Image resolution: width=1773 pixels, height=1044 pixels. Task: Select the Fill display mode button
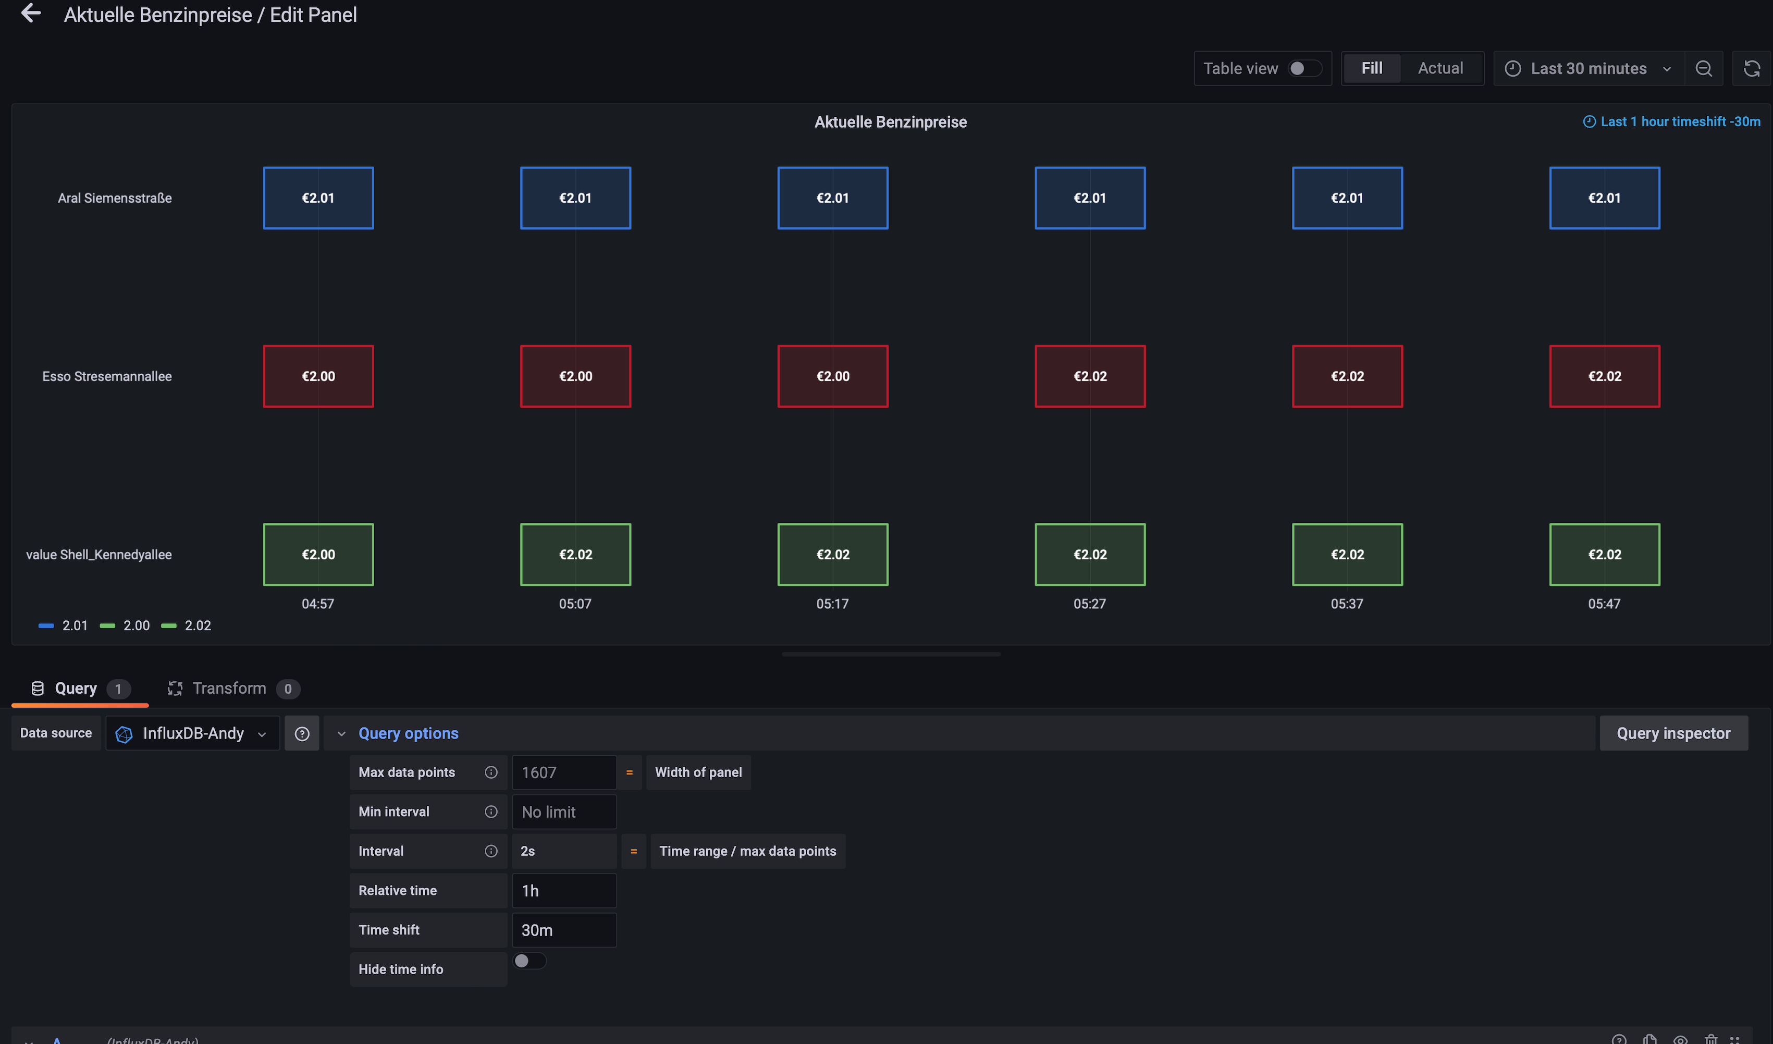(1371, 68)
